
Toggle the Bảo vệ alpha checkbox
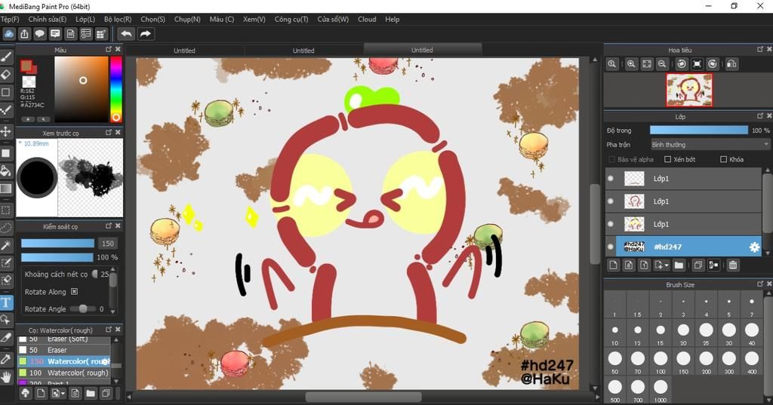[611, 159]
